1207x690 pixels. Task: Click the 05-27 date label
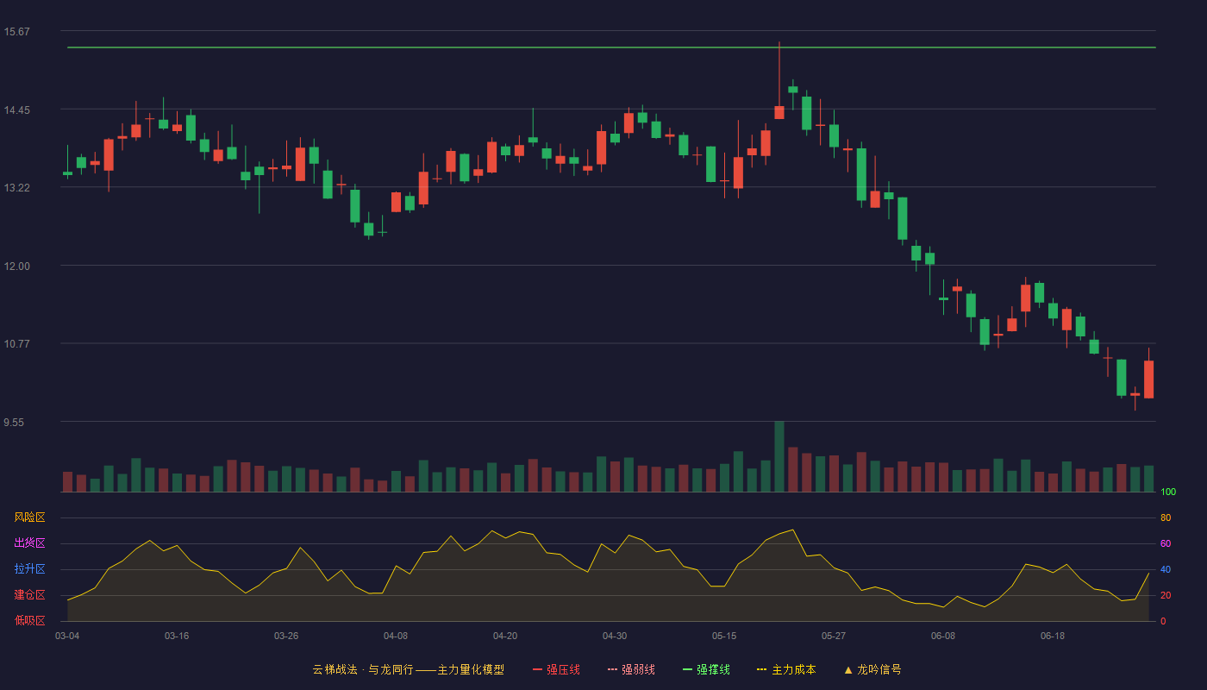[834, 636]
